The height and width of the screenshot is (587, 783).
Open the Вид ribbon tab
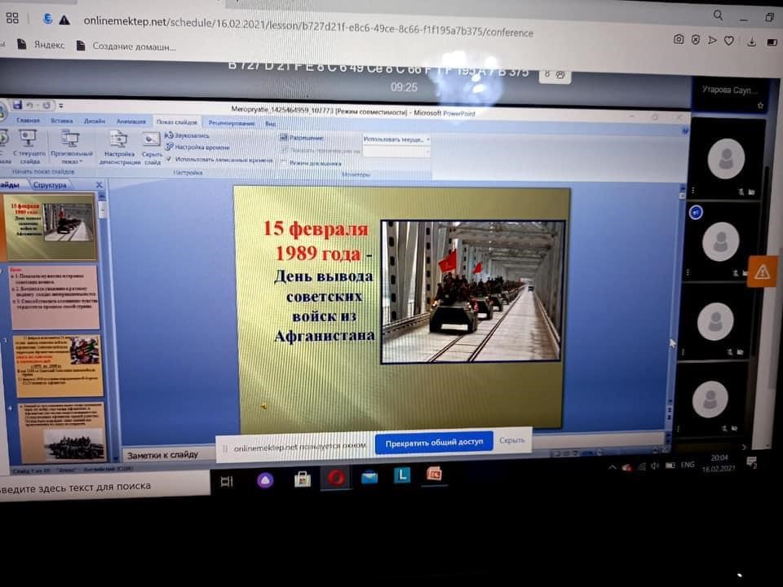(271, 123)
